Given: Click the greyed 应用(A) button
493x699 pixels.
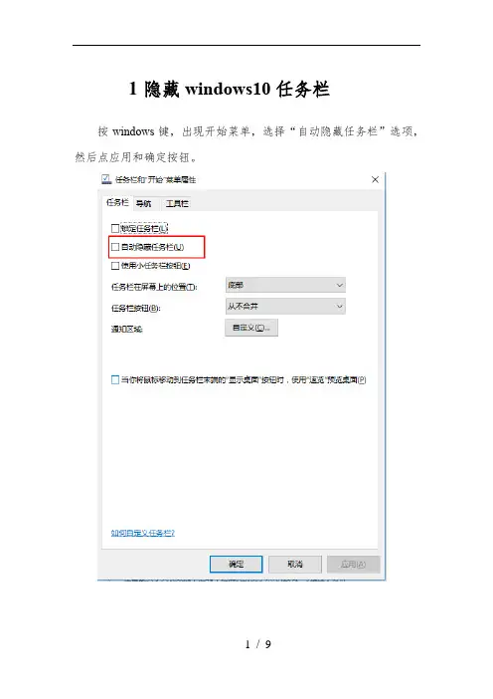Looking at the screenshot, I should click(x=353, y=564).
